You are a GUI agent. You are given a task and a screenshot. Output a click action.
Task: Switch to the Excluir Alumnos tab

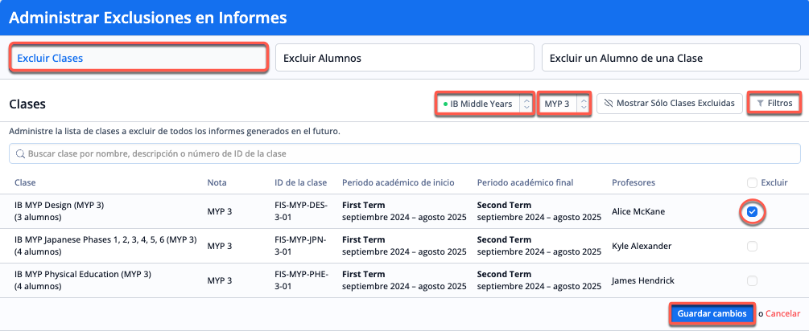[x=404, y=58]
